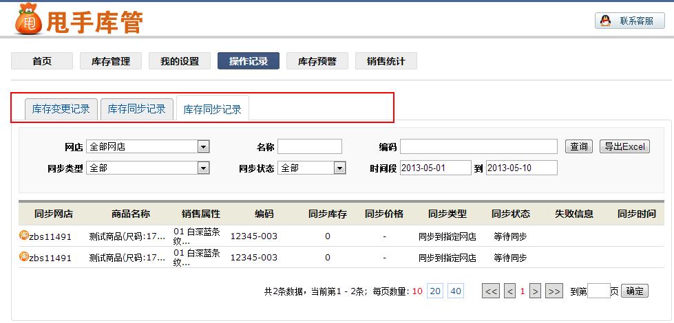Set page size to 40
Image resolution: width=674 pixels, height=323 pixels.
[x=456, y=291]
